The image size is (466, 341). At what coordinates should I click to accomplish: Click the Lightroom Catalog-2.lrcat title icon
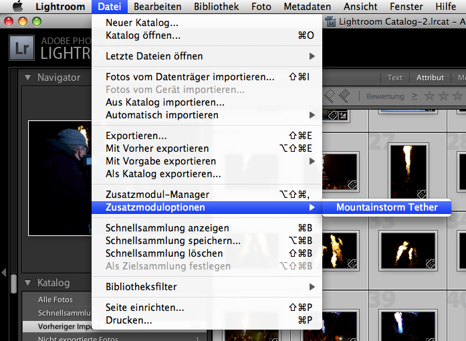(x=330, y=21)
